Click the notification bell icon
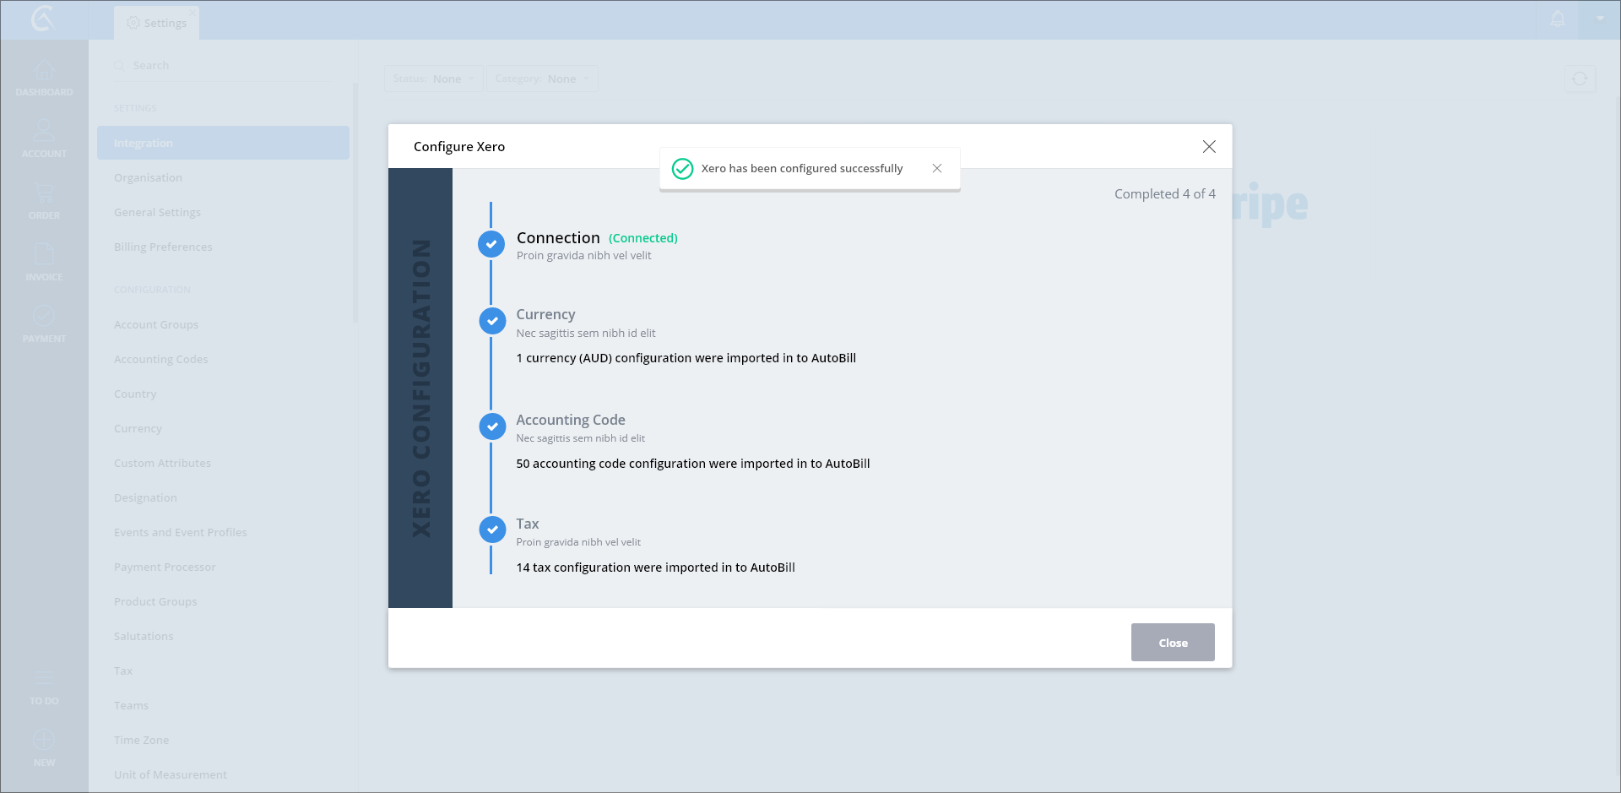The width and height of the screenshot is (1621, 793). 1558,19
